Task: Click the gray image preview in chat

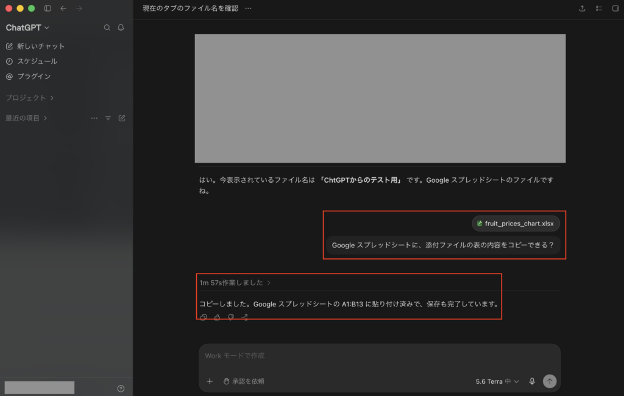Action: point(380,98)
